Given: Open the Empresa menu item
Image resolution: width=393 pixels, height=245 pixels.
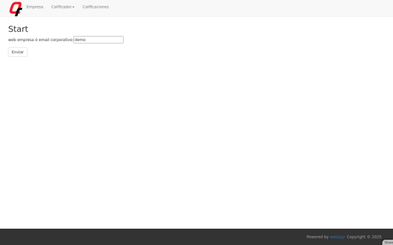Looking at the screenshot, I should click(x=35, y=7).
